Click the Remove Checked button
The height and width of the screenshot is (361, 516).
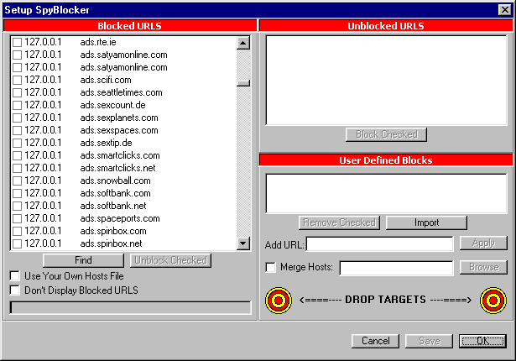339,222
